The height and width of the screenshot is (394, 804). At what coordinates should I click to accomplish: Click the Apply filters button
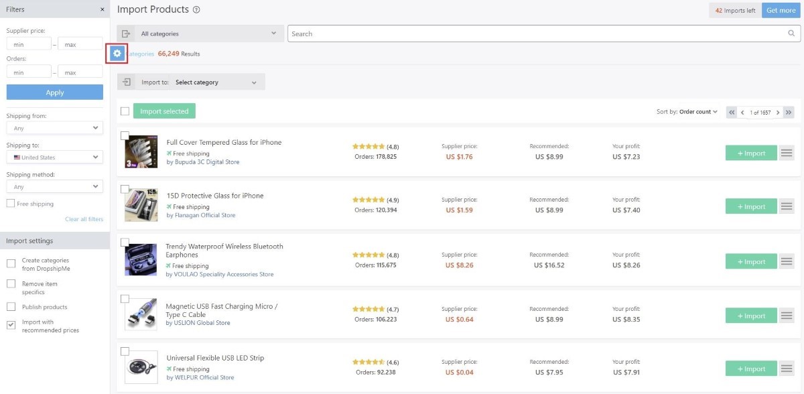55,92
